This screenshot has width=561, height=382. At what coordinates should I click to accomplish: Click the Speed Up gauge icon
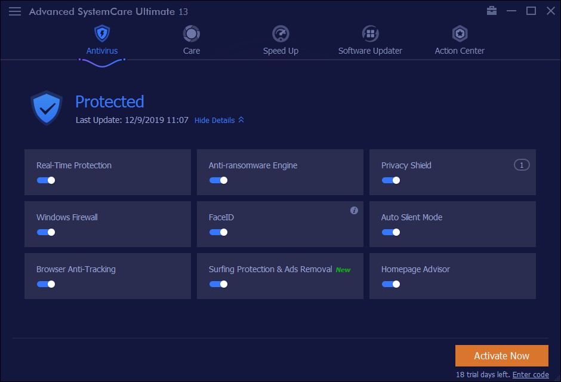pos(280,33)
